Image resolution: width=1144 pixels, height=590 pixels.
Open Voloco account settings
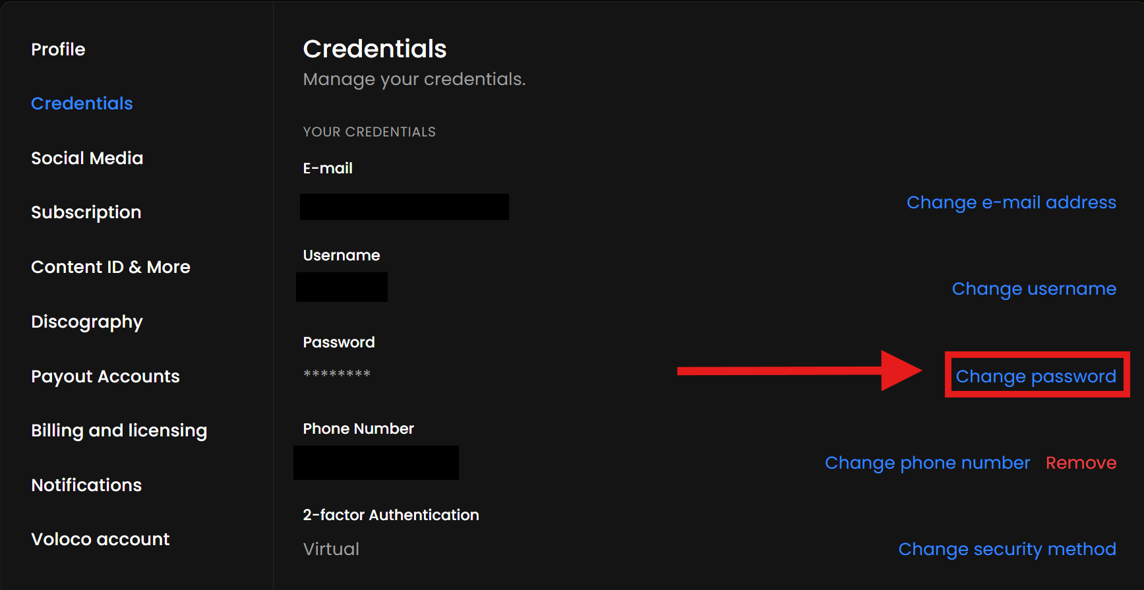point(100,539)
